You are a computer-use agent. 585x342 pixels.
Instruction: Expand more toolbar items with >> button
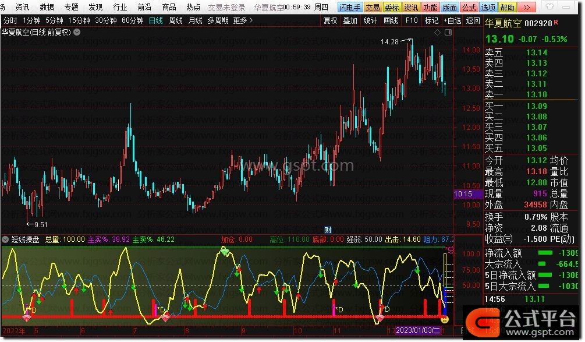click(x=527, y=7)
